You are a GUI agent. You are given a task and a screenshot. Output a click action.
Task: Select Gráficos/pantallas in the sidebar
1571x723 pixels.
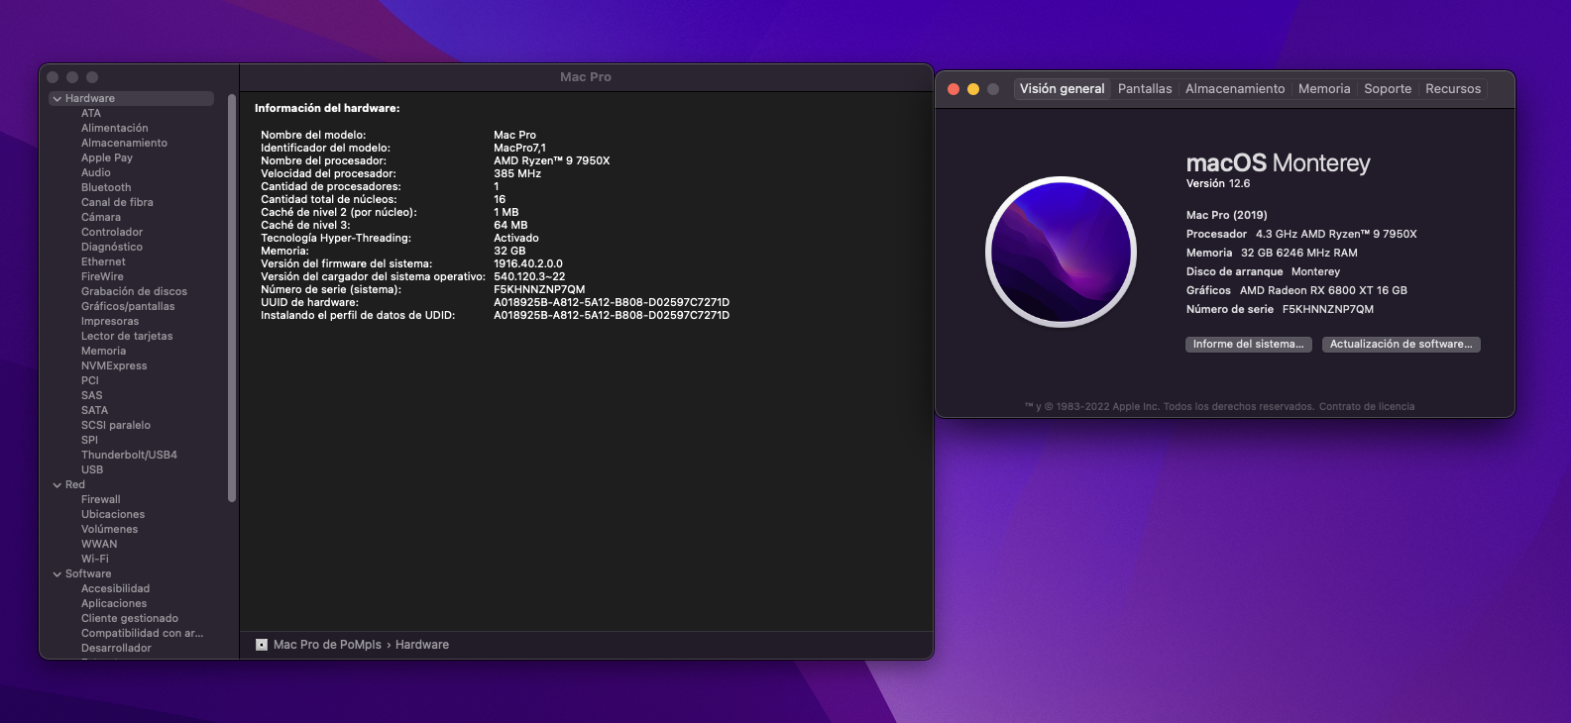pos(128,306)
